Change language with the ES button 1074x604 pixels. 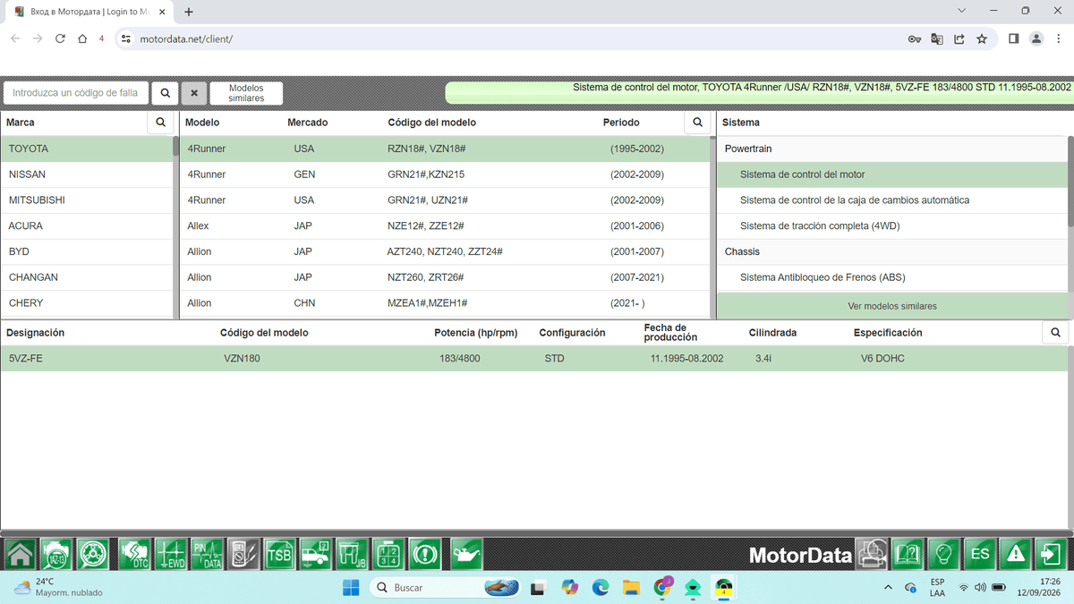click(x=980, y=555)
